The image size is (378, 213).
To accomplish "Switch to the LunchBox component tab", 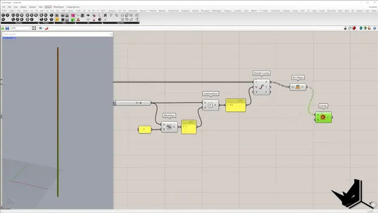I will pos(238,11).
